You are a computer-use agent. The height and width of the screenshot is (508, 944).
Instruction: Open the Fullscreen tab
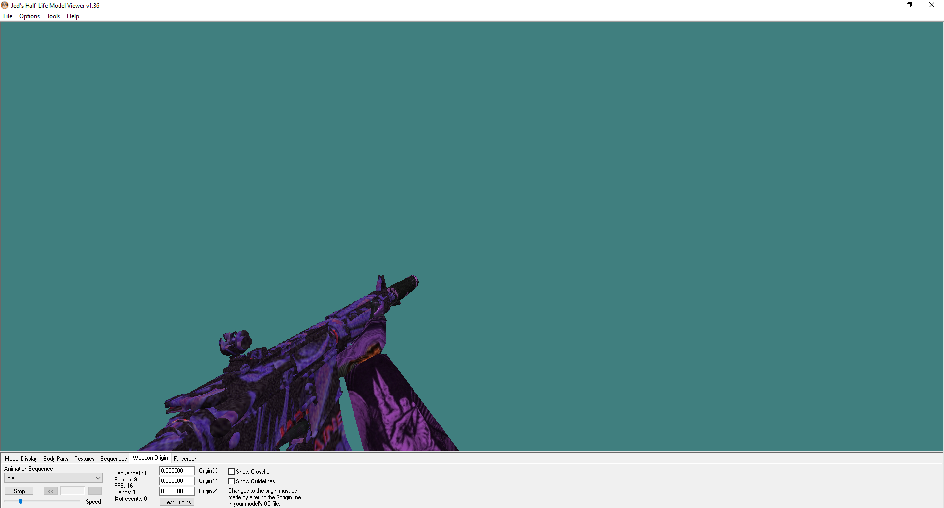coord(185,459)
